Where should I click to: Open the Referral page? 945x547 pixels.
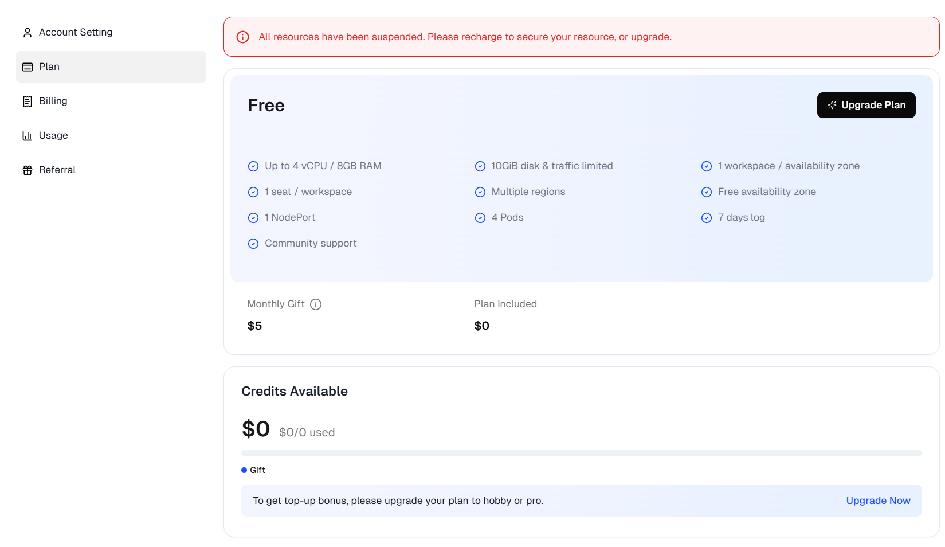coord(57,170)
